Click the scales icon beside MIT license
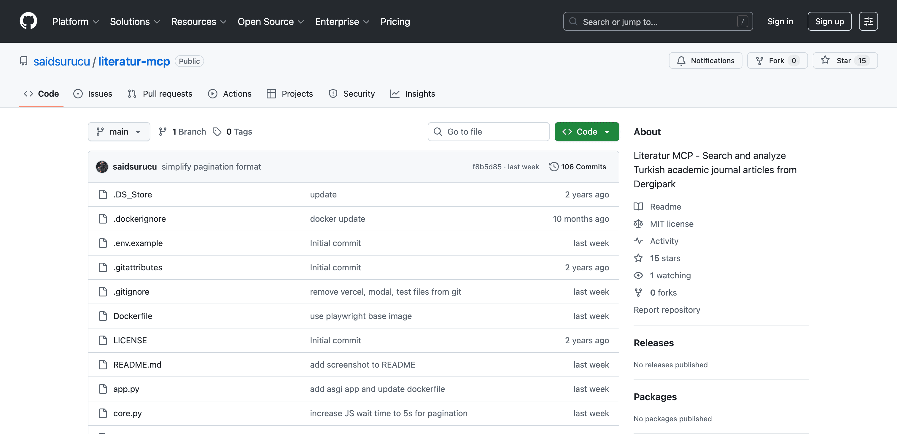Screen dimensions: 897x434 pyautogui.click(x=638, y=224)
